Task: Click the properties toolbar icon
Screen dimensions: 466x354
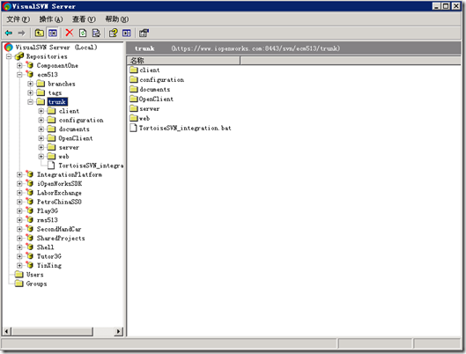Action: pyautogui.click(x=144, y=33)
